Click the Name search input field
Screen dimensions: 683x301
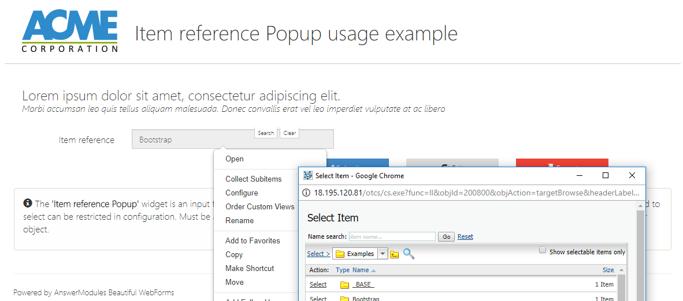tap(392, 236)
